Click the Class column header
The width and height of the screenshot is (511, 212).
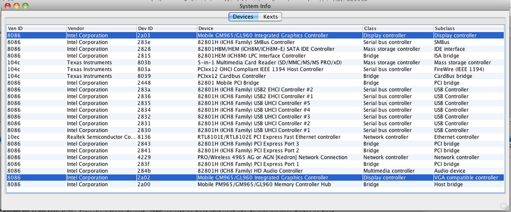[397, 29]
